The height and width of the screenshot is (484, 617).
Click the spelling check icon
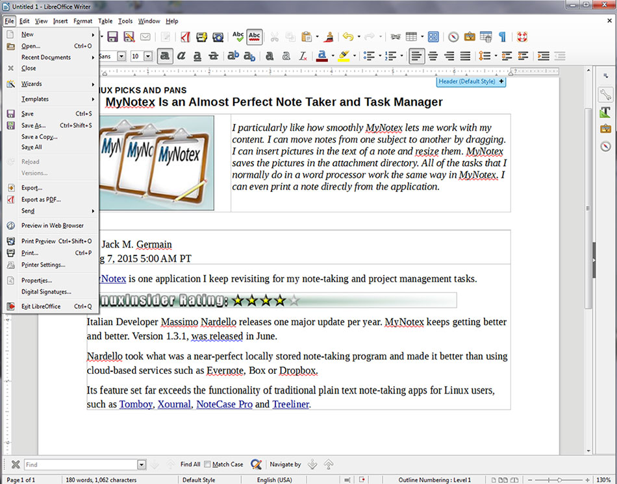238,37
